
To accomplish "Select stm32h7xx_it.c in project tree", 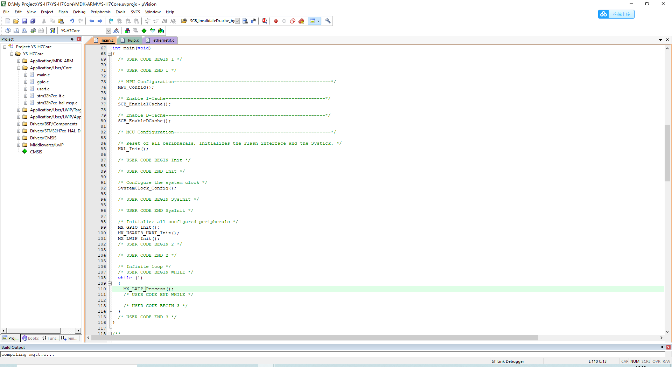I will pyautogui.click(x=50, y=96).
